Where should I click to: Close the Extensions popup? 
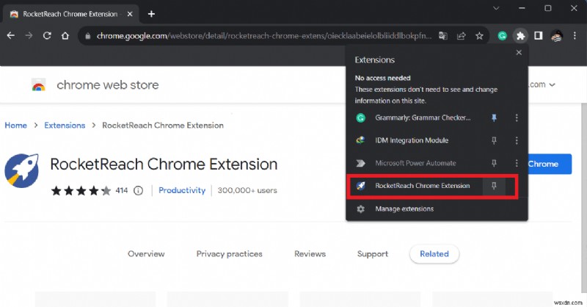[x=519, y=52]
